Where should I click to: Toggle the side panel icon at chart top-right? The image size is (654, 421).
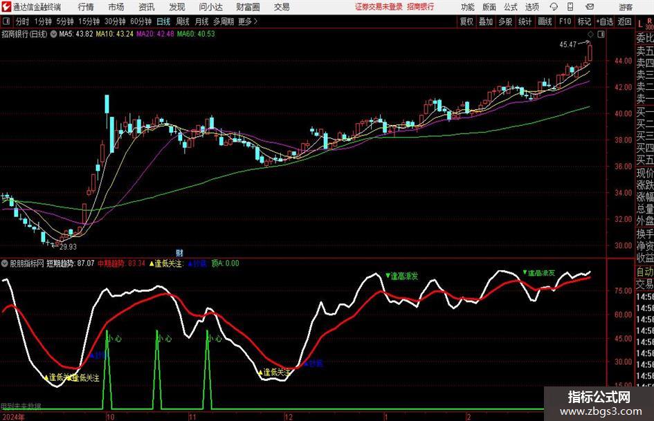click(x=601, y=35)
